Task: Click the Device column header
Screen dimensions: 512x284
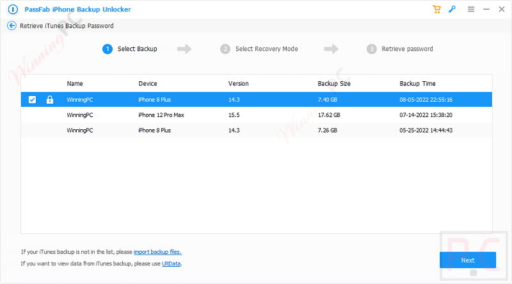Action: point(148,84)
